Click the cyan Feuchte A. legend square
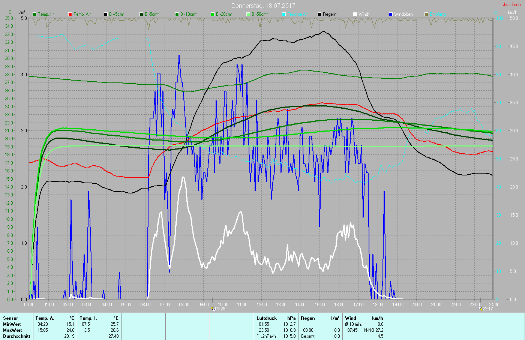 pos(284,14)
